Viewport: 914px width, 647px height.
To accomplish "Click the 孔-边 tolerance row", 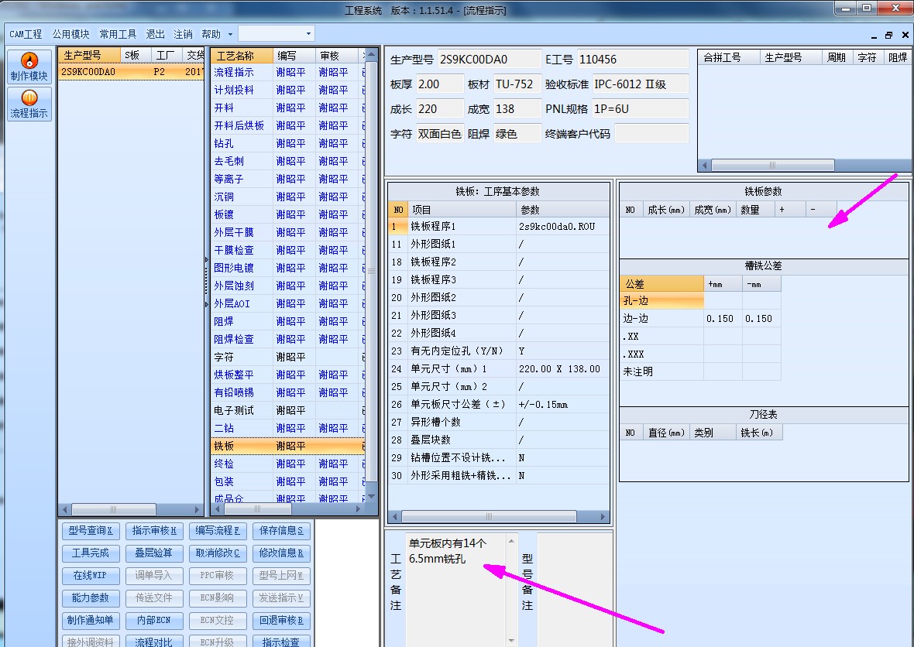I will tap(701, 301).
